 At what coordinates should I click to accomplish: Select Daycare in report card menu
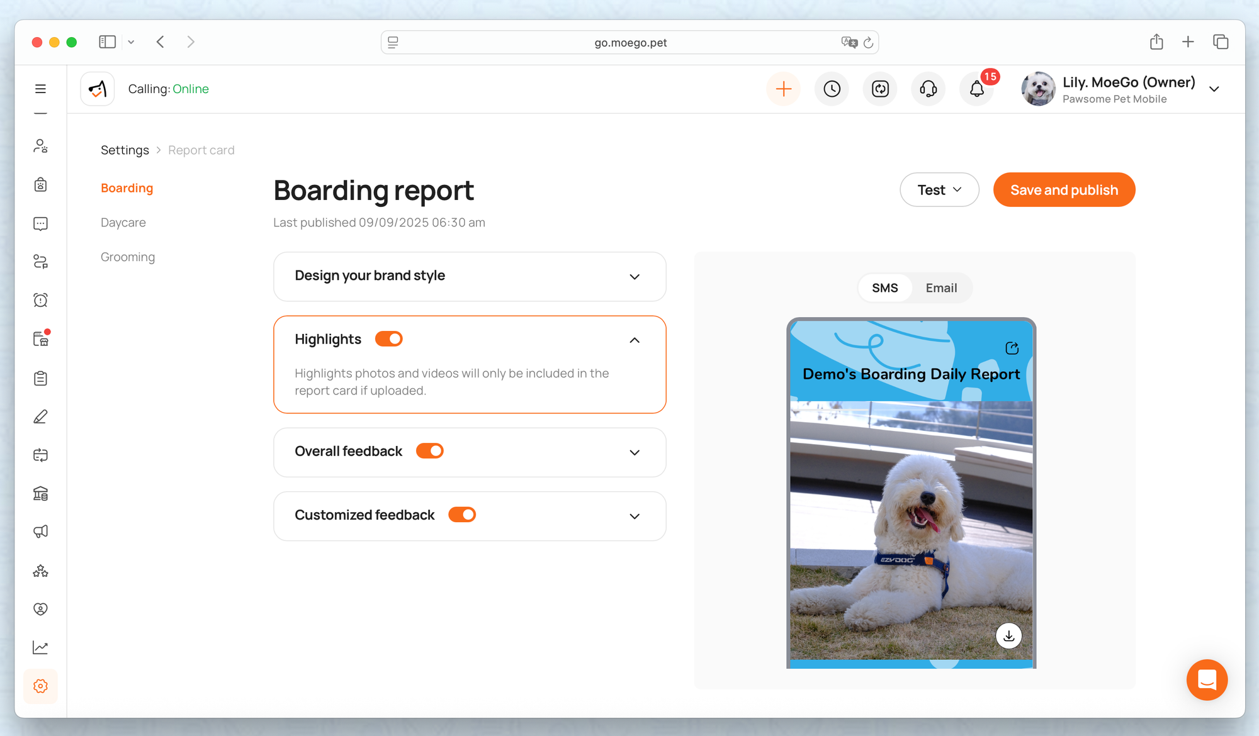point(123,223)
